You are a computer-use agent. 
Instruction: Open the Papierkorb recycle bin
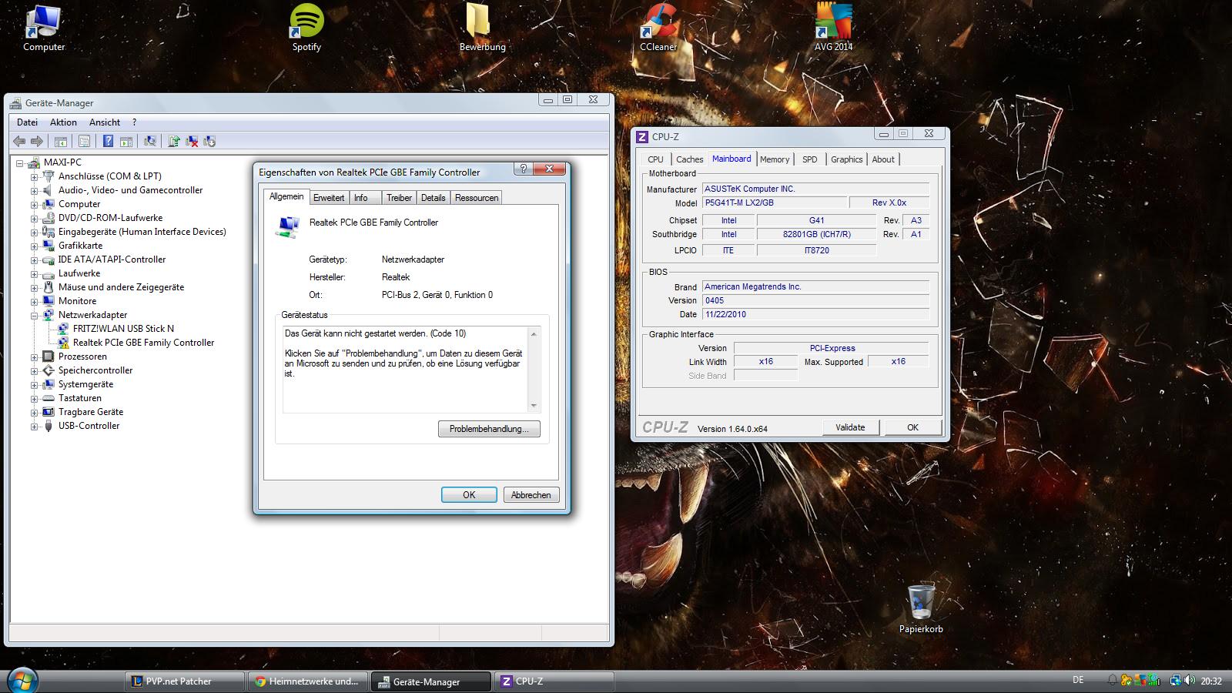[x=921, y=608]
